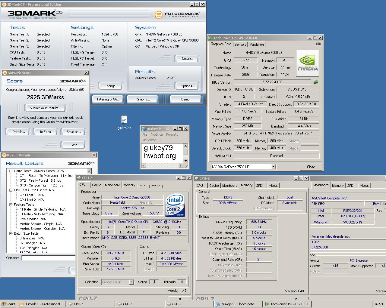
Task: Click the Graphs button
Action: point(143,99)
